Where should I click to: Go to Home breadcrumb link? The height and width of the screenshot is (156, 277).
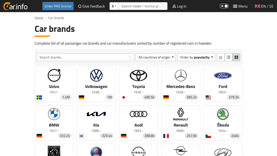39,18
